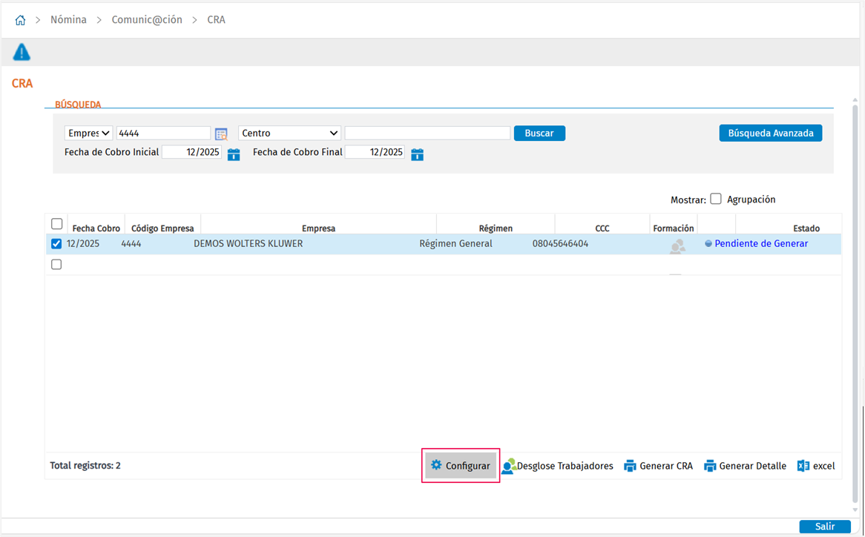Sort by the Fecha Cobro column header

[x=96, y=228]
